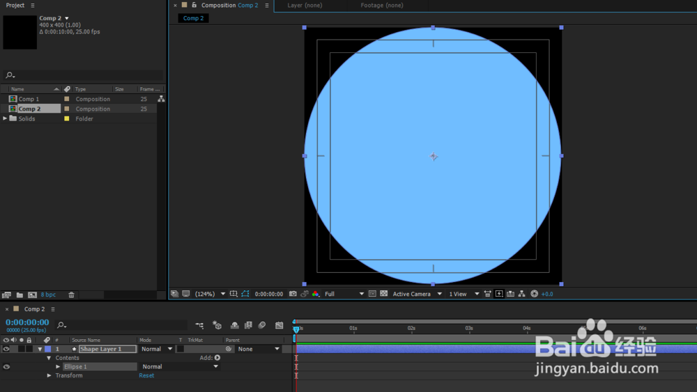This screenshot has height=392, width=697.
Task: Open project flowchart view icon
Action: tap(161, 99)
